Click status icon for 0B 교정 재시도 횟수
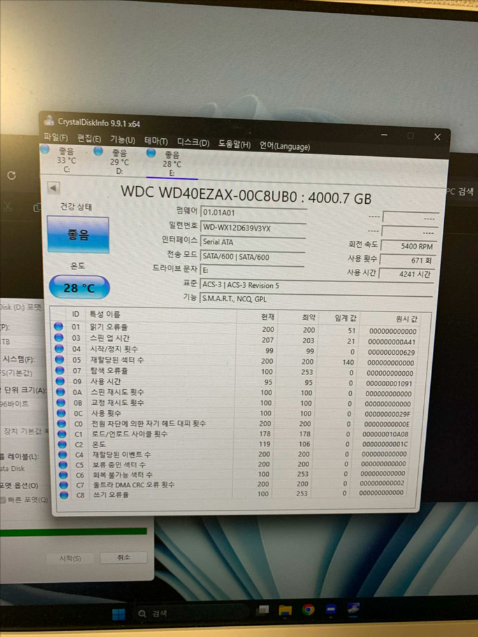Screen dimensions: 478x637 61,402
